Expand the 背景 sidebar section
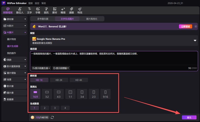Image resolution: width=200 pixels, height=122 pixels. [x=15, y=79]
